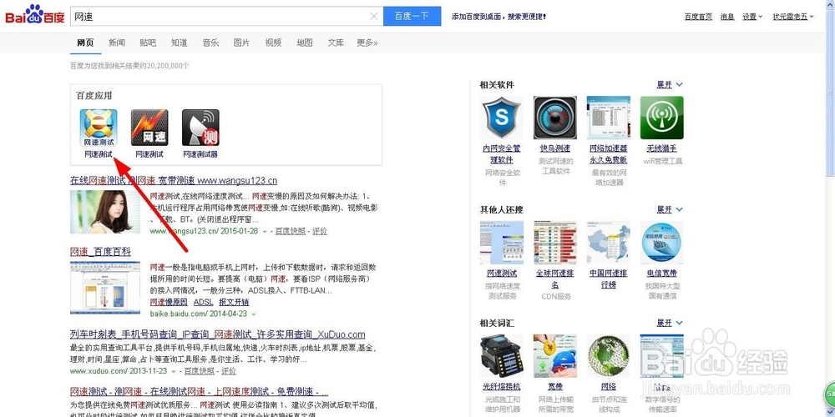The image size is (835, 417).
Task: Click the Baike result screenshot thumbnail
Action: click(105, 288)
